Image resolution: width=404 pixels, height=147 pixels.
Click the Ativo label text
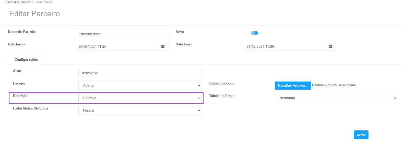[x=180, y=32]
